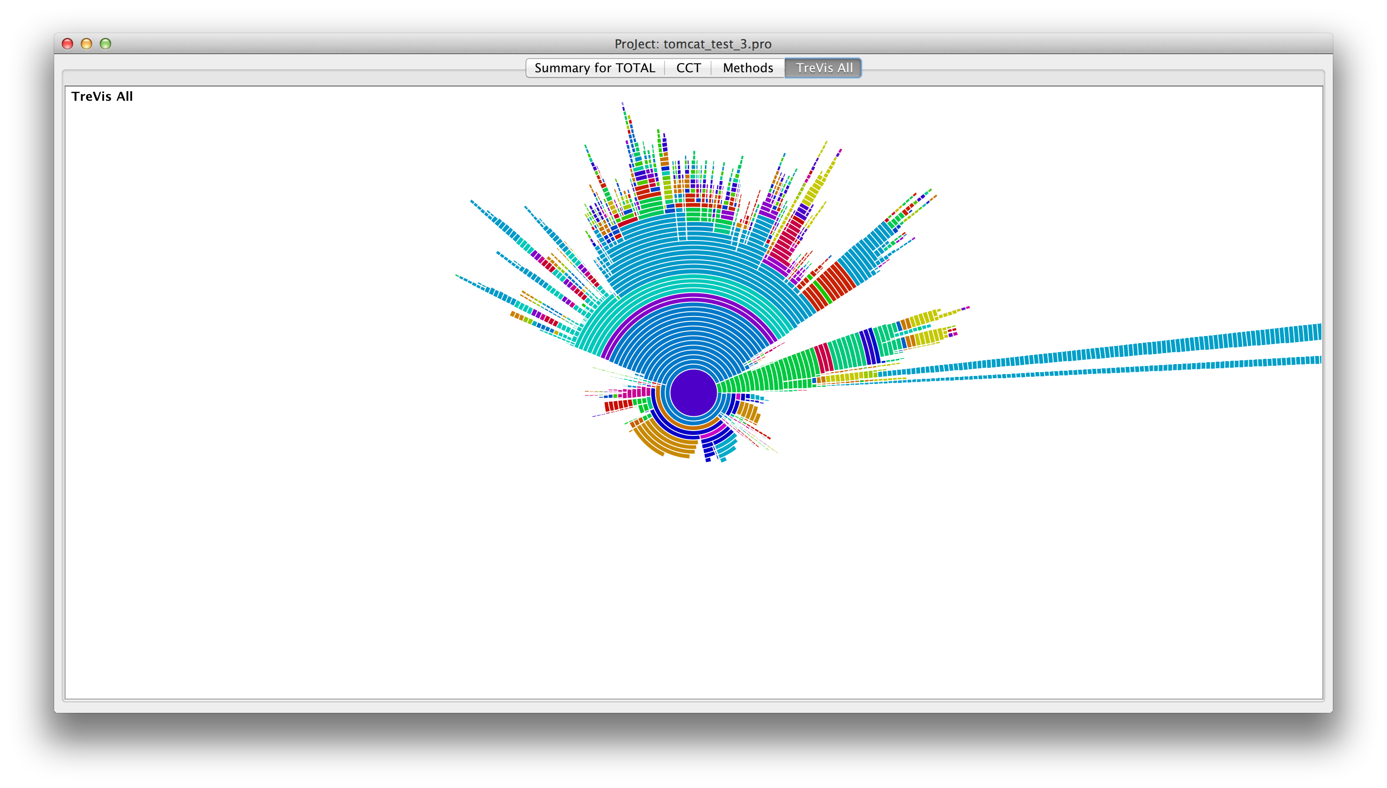Switch to the CCT tab

point(688,67)
